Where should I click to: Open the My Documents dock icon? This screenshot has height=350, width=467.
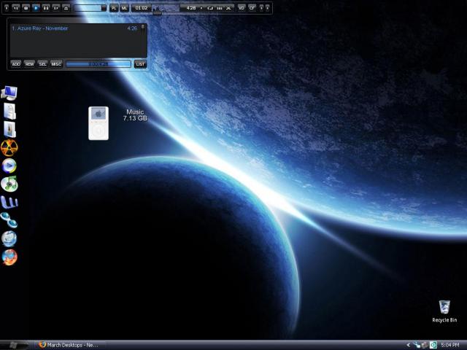tap(9, 112)
